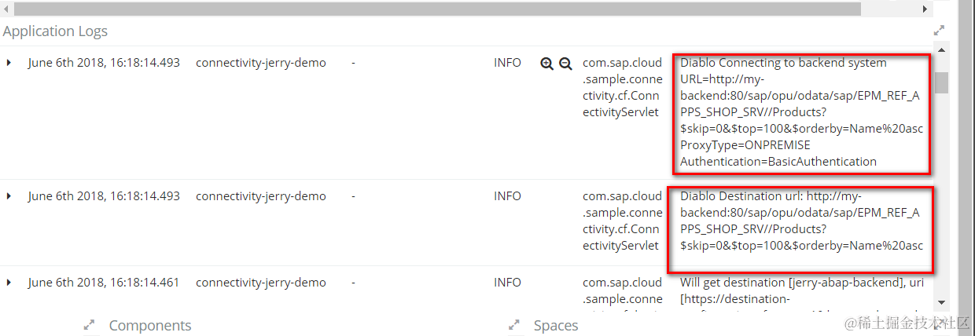Viewport: 975px width, 336px height.
Task: Click expand icon next to Components
Action: [90, 325]
